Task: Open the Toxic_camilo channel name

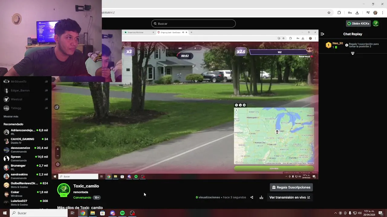Action: [x=86, y=186]
